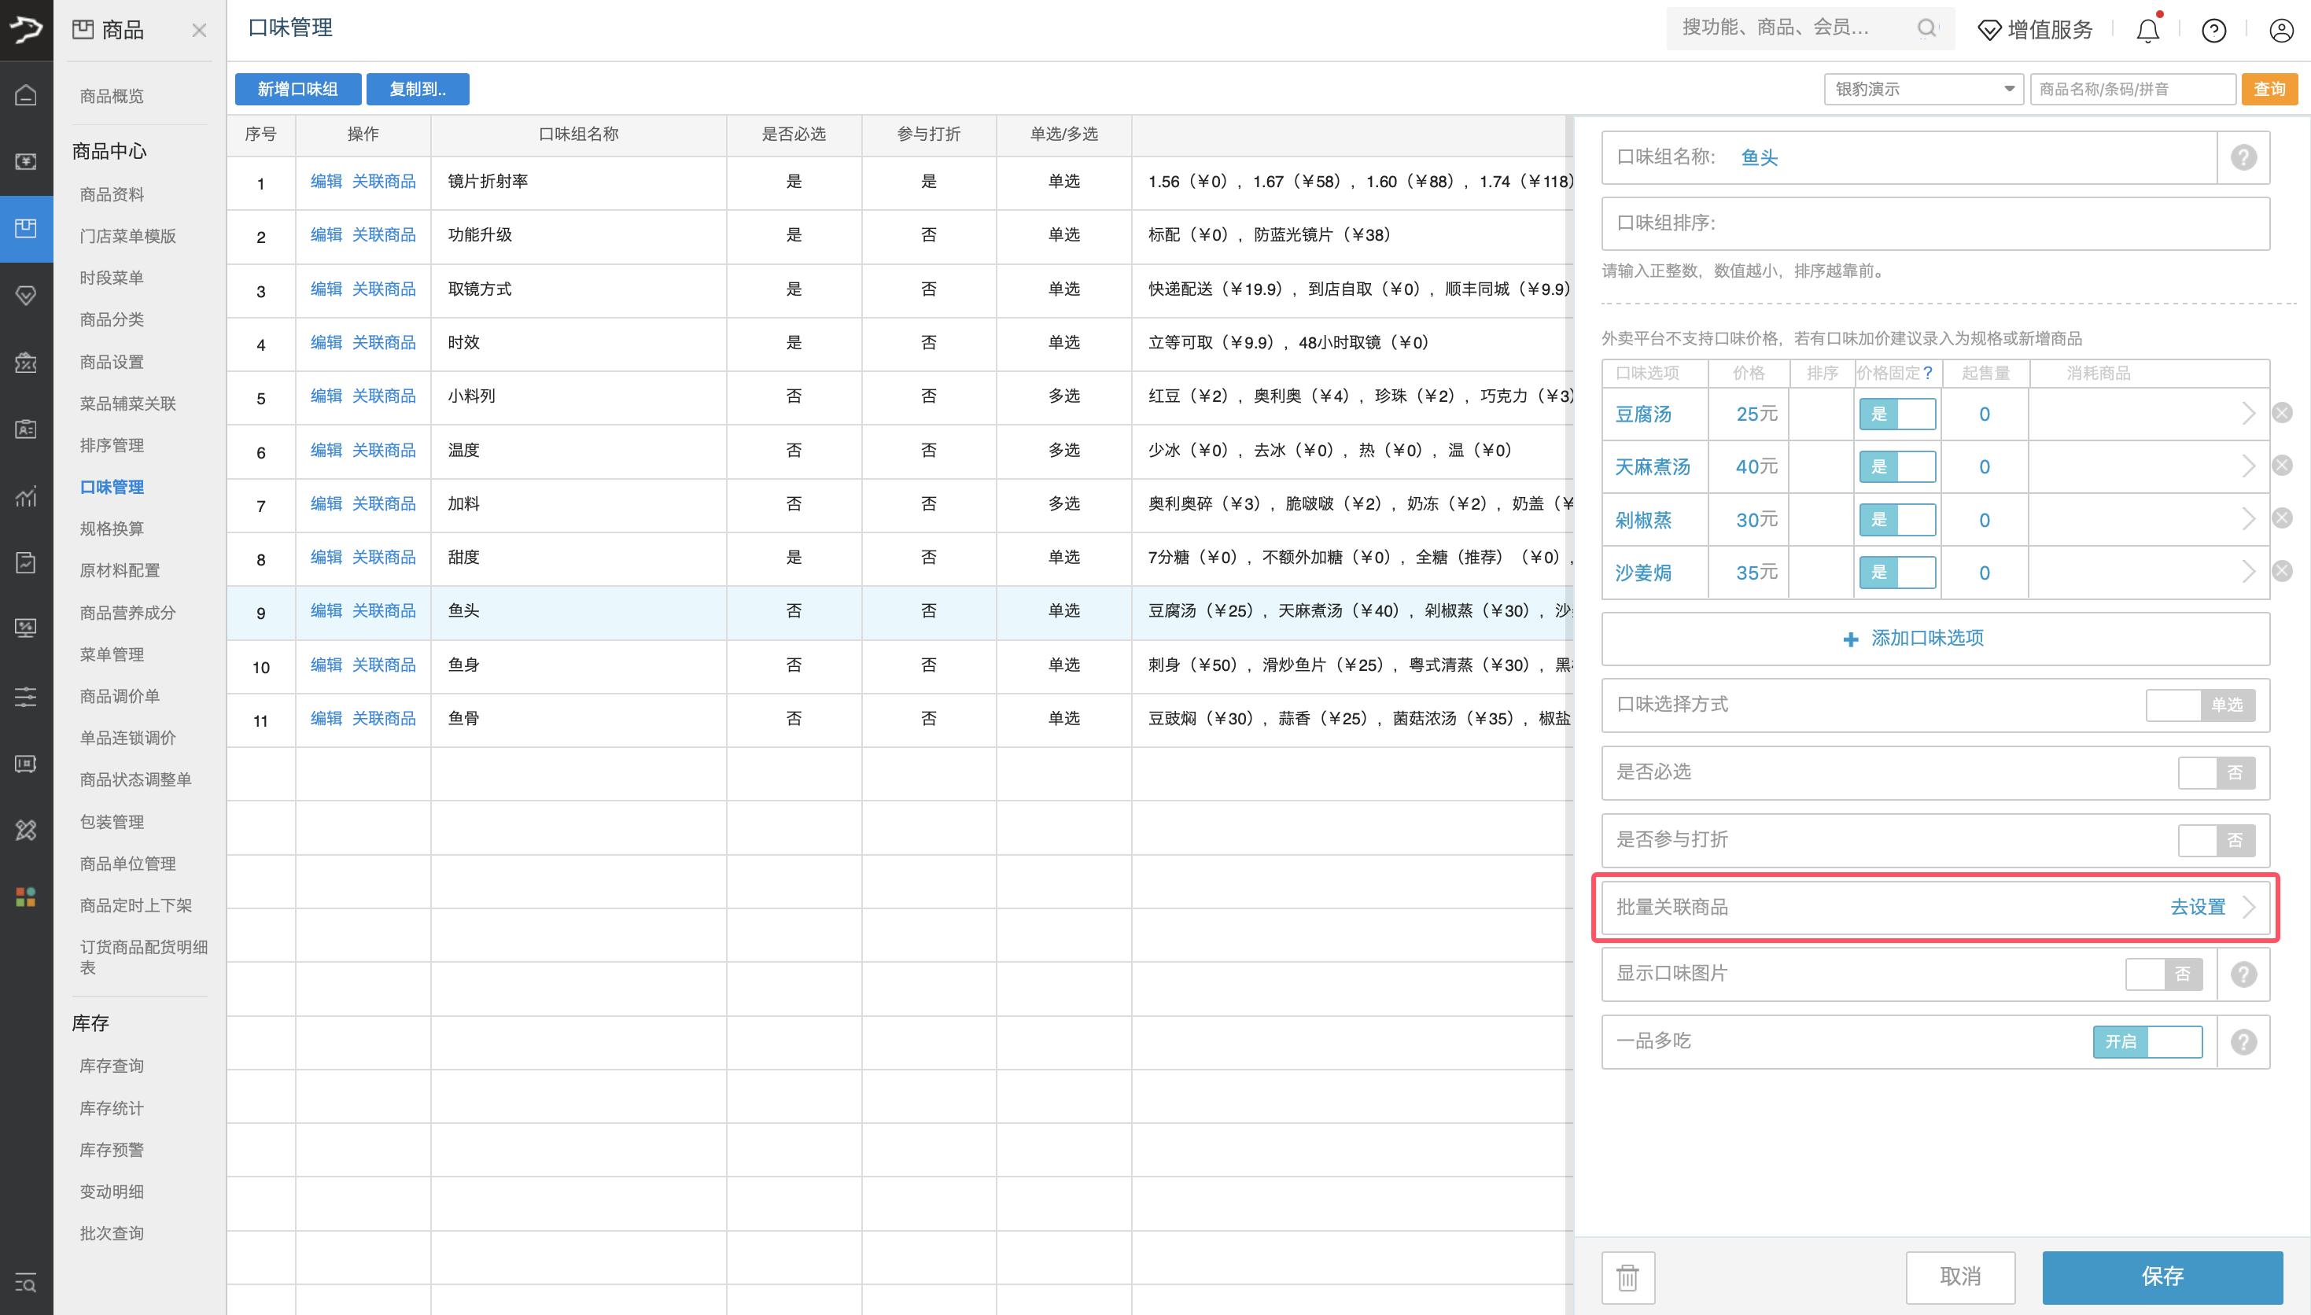Viewport: 2311px width, 1315px height.
Task: Expand consumed goods chevron for 沙姜焗
Action: click(x=2248, y=573)
